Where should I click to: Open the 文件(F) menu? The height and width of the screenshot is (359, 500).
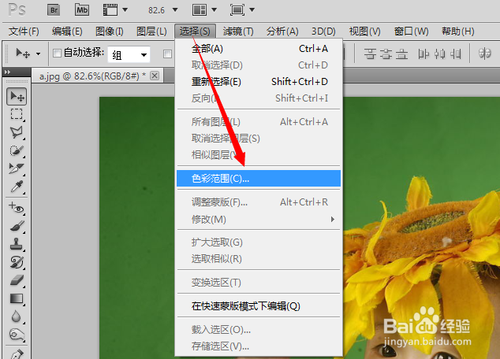24,31
